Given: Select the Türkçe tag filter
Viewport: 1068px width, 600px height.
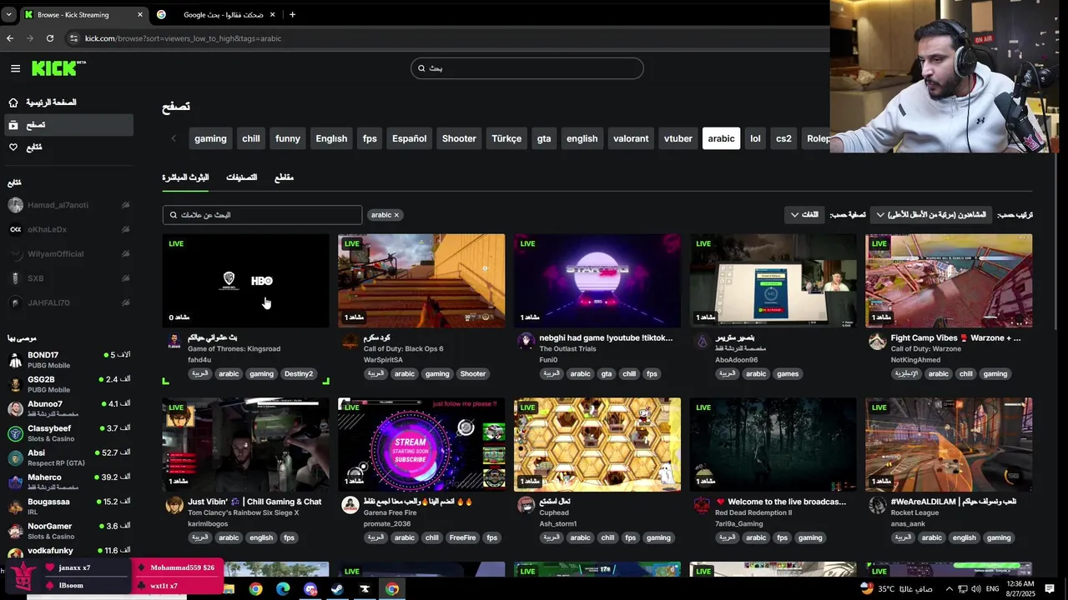Looking at the screenshot, I should [506, 138].
